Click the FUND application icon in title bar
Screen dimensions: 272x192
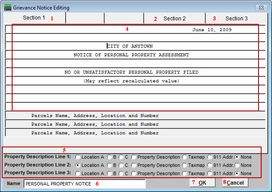8,8
